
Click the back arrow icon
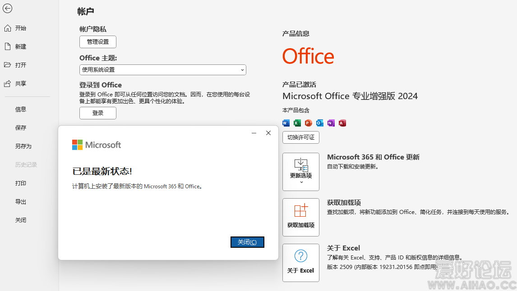(8, 8)
